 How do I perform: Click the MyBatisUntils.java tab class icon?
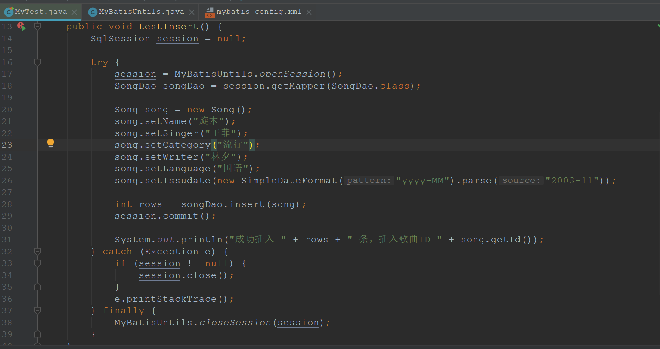click(x=93, y=12)
